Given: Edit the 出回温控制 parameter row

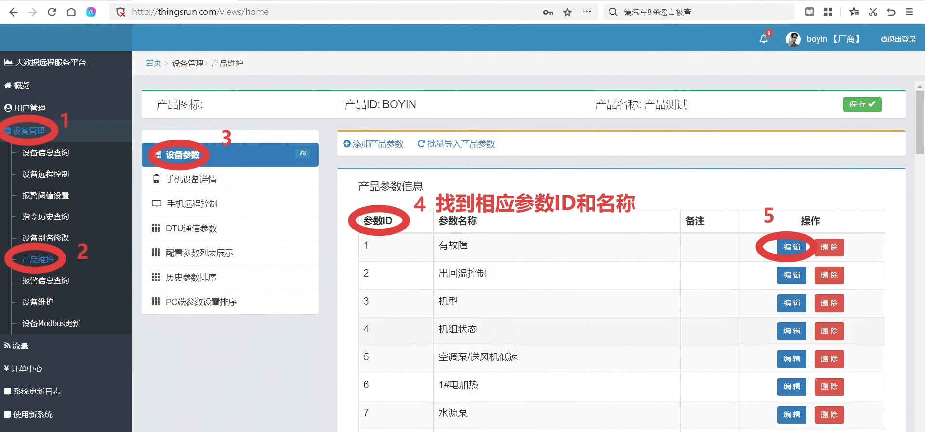Looking at the screenshot, I should [791, 275].
